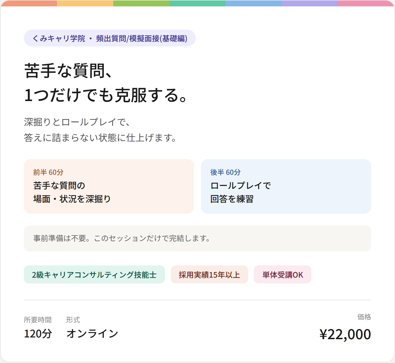The width and height of the screenshot is (395, 363).
Task: Click the ¥22,000 price value
Action: (345, 334)
